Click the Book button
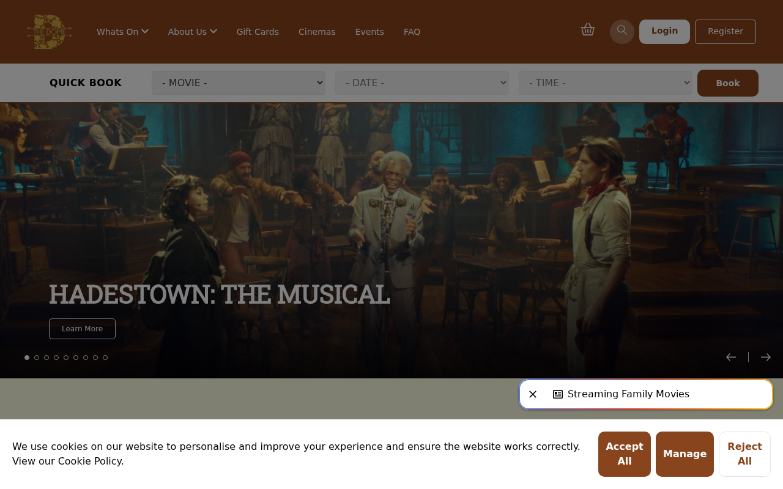This screenshot has height=489, width=783. pyautogui.click(x=728, y=83)
